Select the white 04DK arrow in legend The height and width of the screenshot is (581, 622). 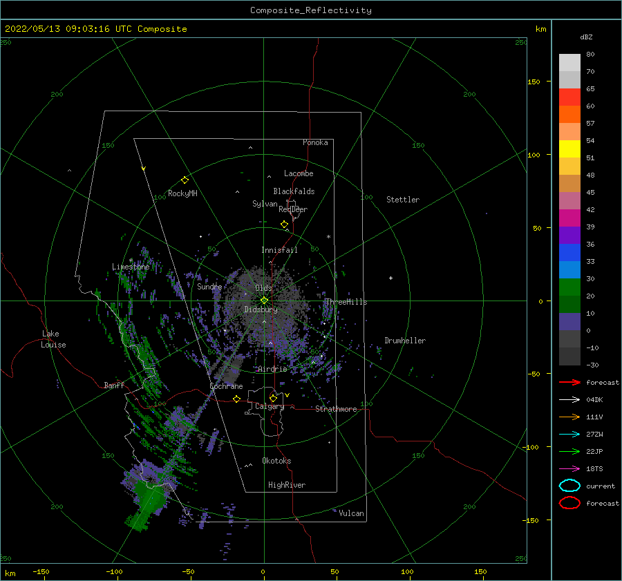pyautogui.click(x=569, y=400)
